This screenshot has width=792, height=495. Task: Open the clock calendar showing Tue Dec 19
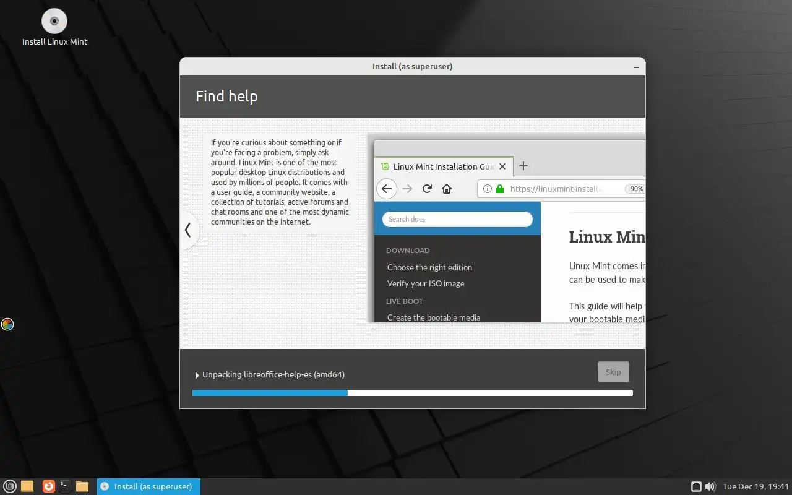click(x=755, y=486)
